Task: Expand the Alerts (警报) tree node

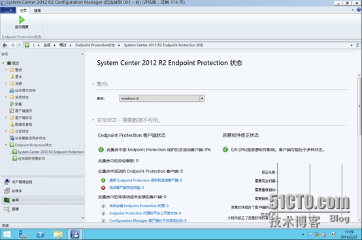Action: tap(6, 70)
